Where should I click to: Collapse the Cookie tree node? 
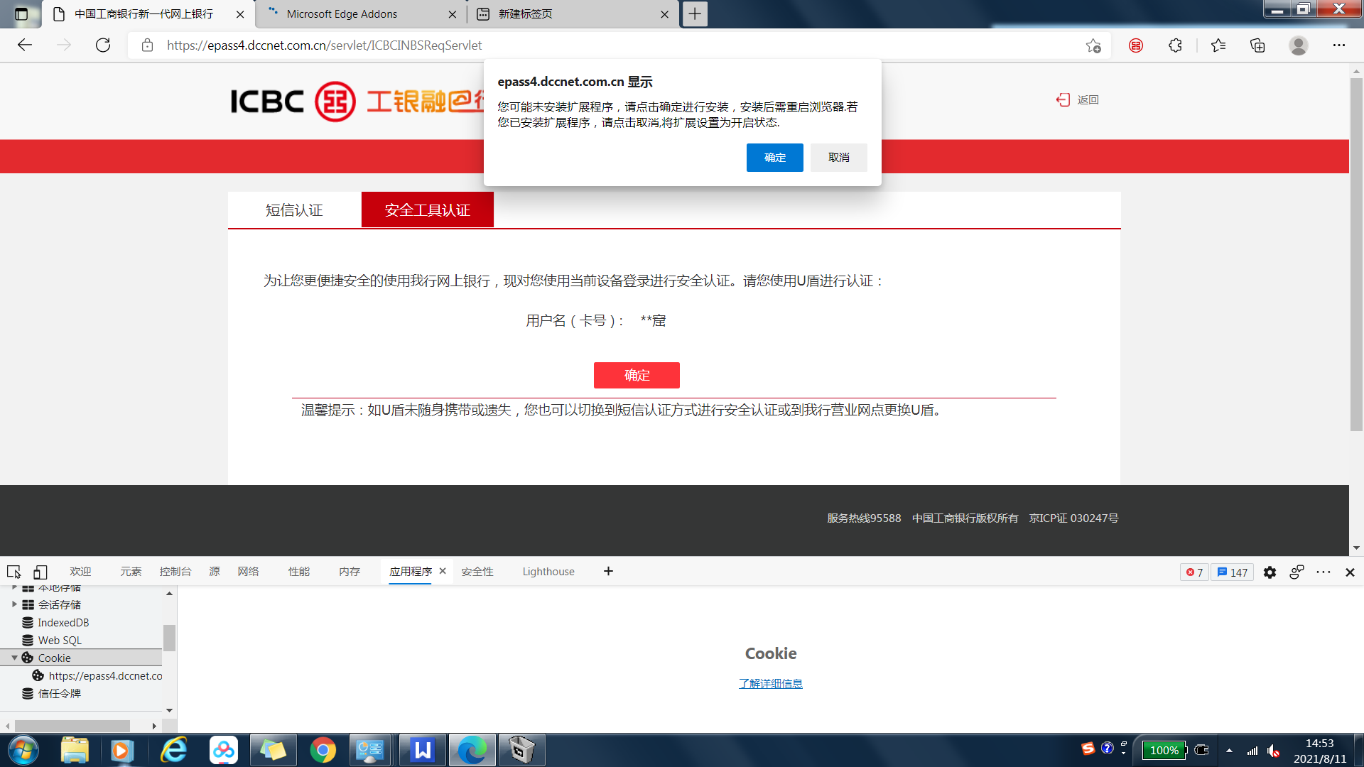(x=14, y=658)
